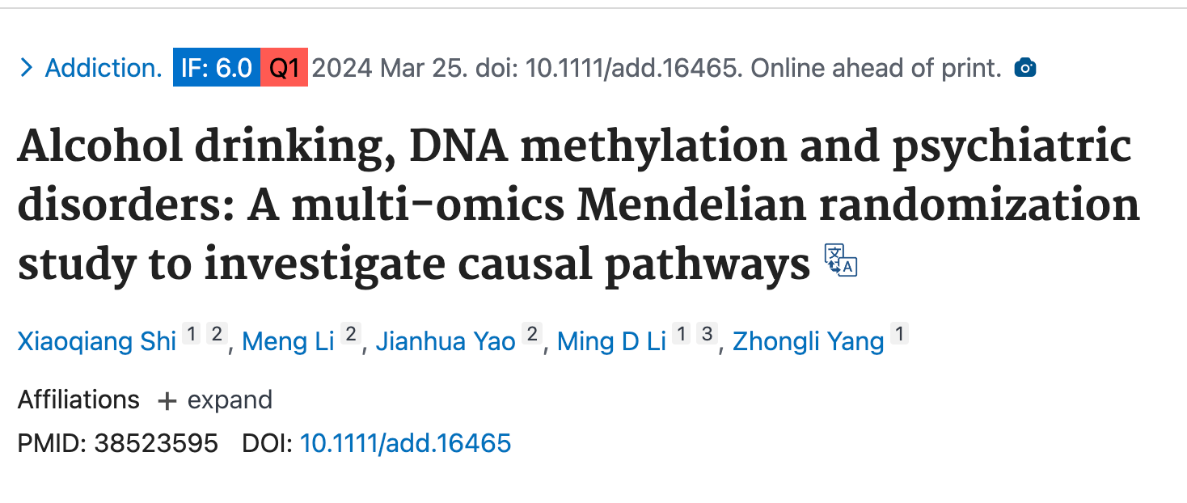Image resolution: width=1187 pixels, height=503 pixels.
Task: Click affiliation 2 superscript after Meng Li
Action: pos(349,334)
